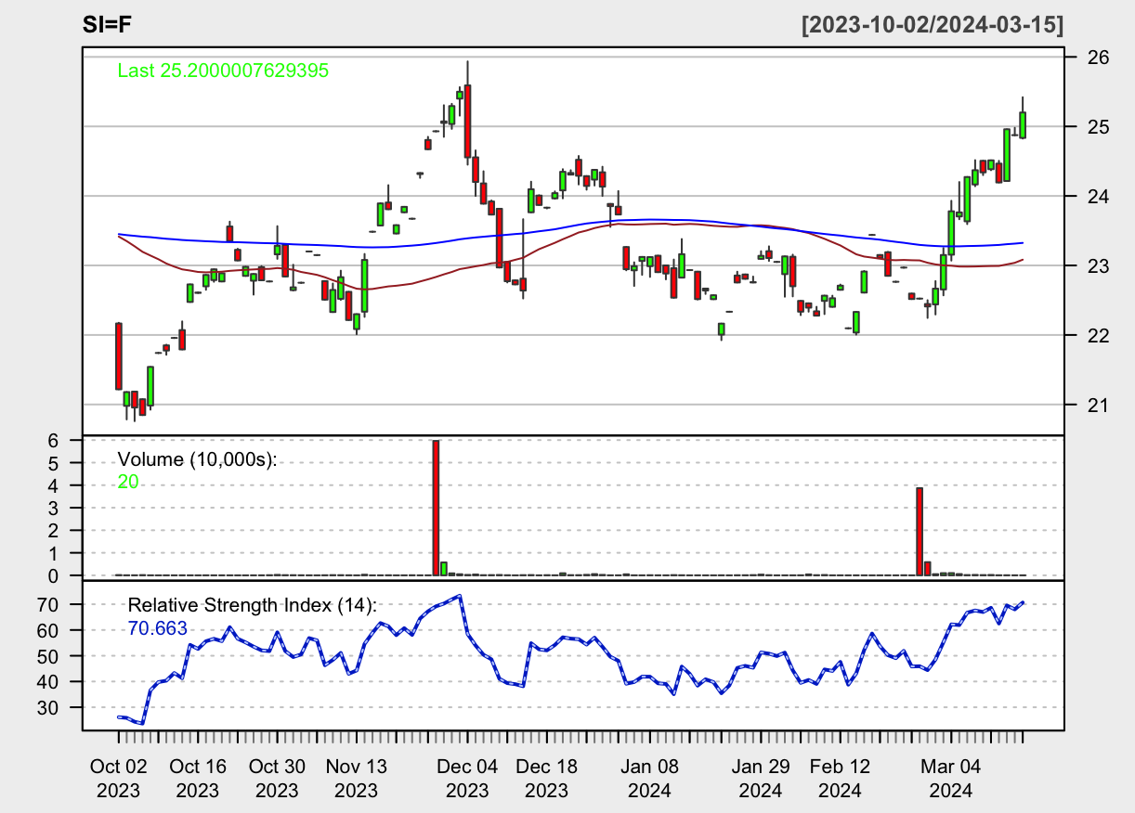This screenshot has height=813, width=1135.
Task: Click the tallest red volume bar in late November
Action: coord(436,508)
